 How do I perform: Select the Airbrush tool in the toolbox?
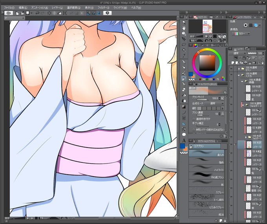pyautogui.click(x=184, y=78)
